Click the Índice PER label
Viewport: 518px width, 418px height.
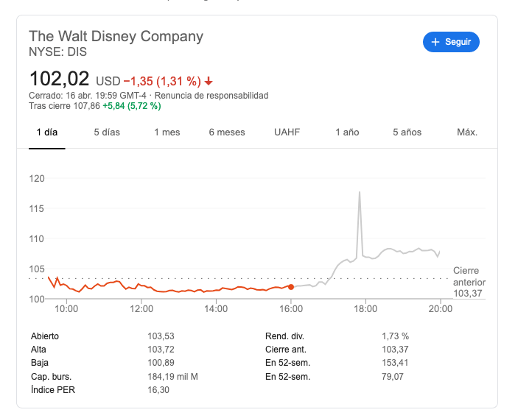click(x=53, y=389)
